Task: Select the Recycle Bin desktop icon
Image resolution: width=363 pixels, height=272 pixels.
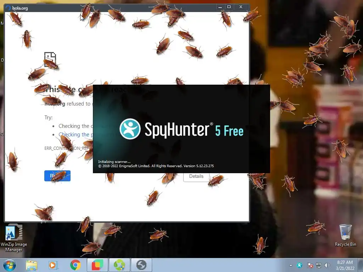Action: 345,235
